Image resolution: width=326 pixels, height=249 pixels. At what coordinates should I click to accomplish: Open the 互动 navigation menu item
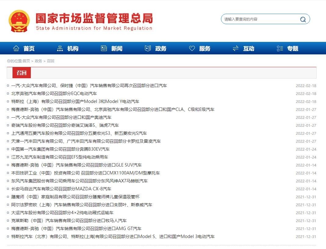(x=249, y=49)
